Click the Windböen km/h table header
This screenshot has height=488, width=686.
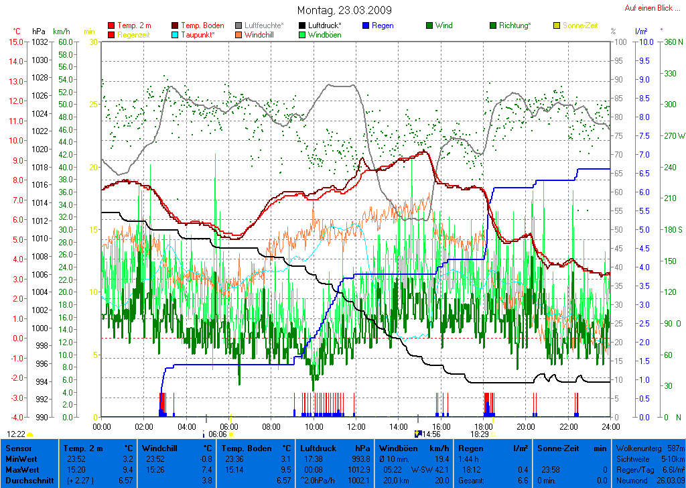pos(413,448)
